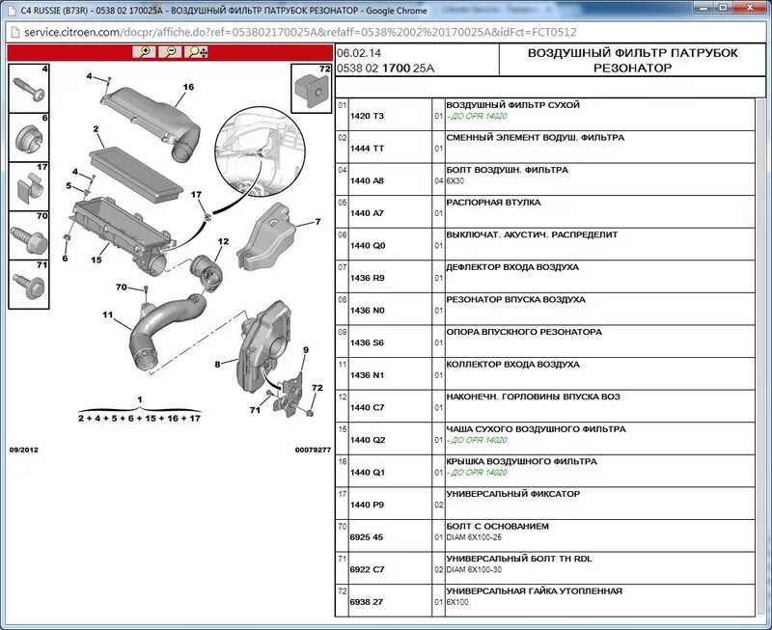The image size is (772, 630).
Task: Select part number 6922 C7
Action: [x=367, y=569]
